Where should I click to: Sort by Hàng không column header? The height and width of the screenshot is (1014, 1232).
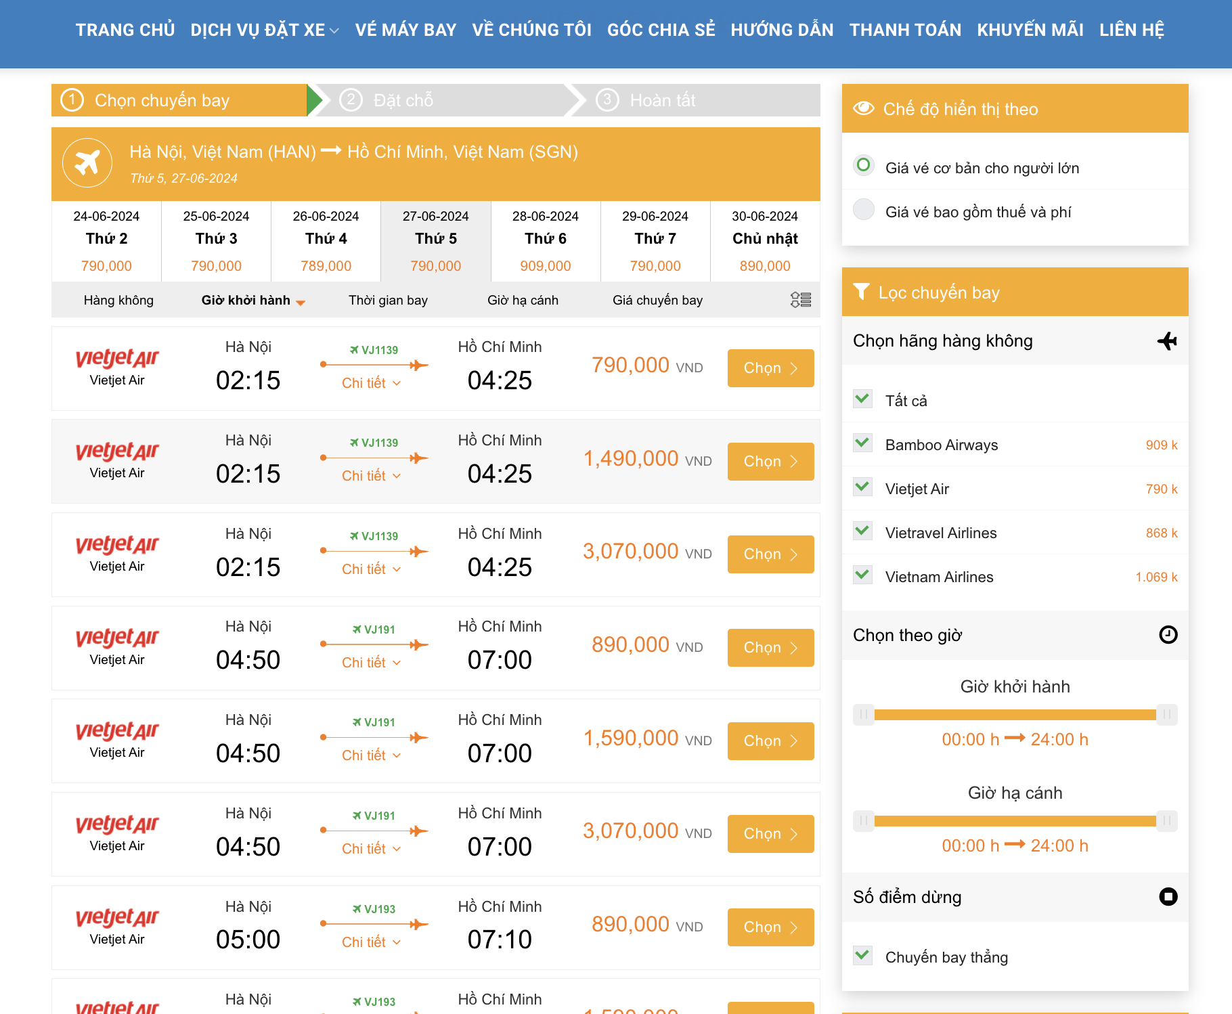[118, 301]
